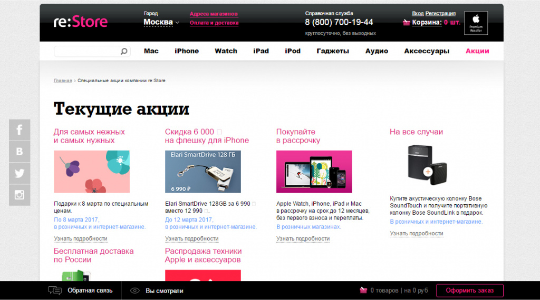Open the Оплата и доставка link
Viewport: 540px width, 300px height.
[x=214, y=23]
